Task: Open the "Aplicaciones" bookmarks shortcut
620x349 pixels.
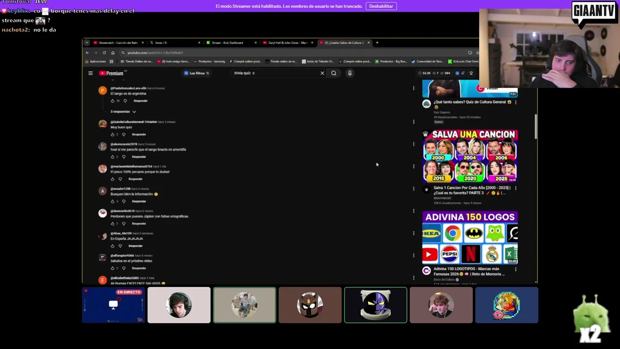Action: click(95, 62)
